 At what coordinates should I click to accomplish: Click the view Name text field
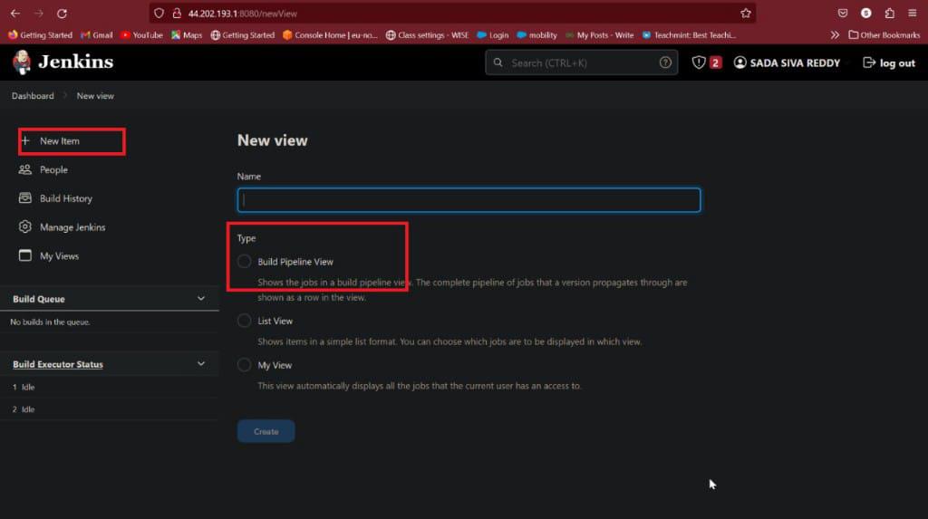coord(469,200)
